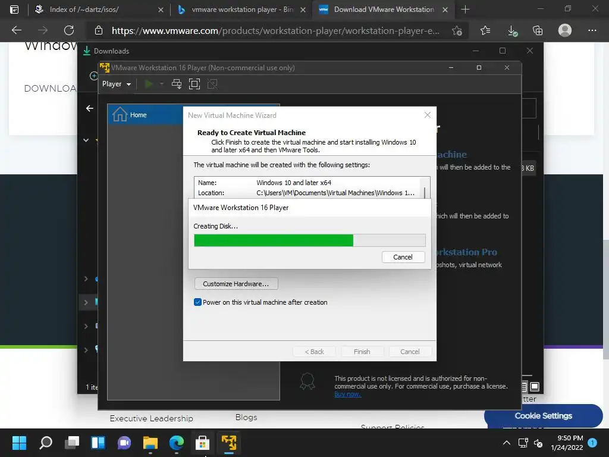Click the green Power On play icon
609x457 pixels.
148,84
